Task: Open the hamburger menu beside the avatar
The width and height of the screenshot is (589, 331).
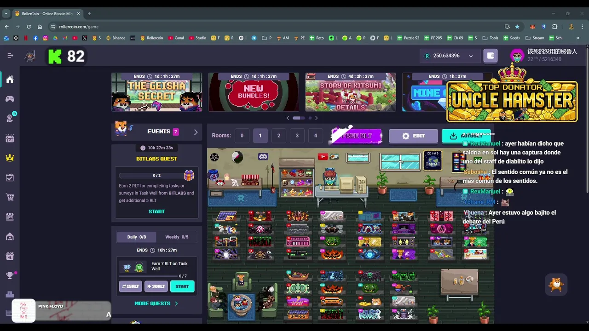Action: point(10,56)
